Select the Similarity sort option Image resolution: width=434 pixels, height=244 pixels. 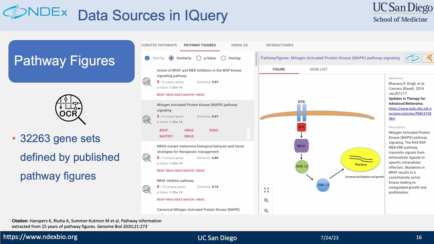171,58
